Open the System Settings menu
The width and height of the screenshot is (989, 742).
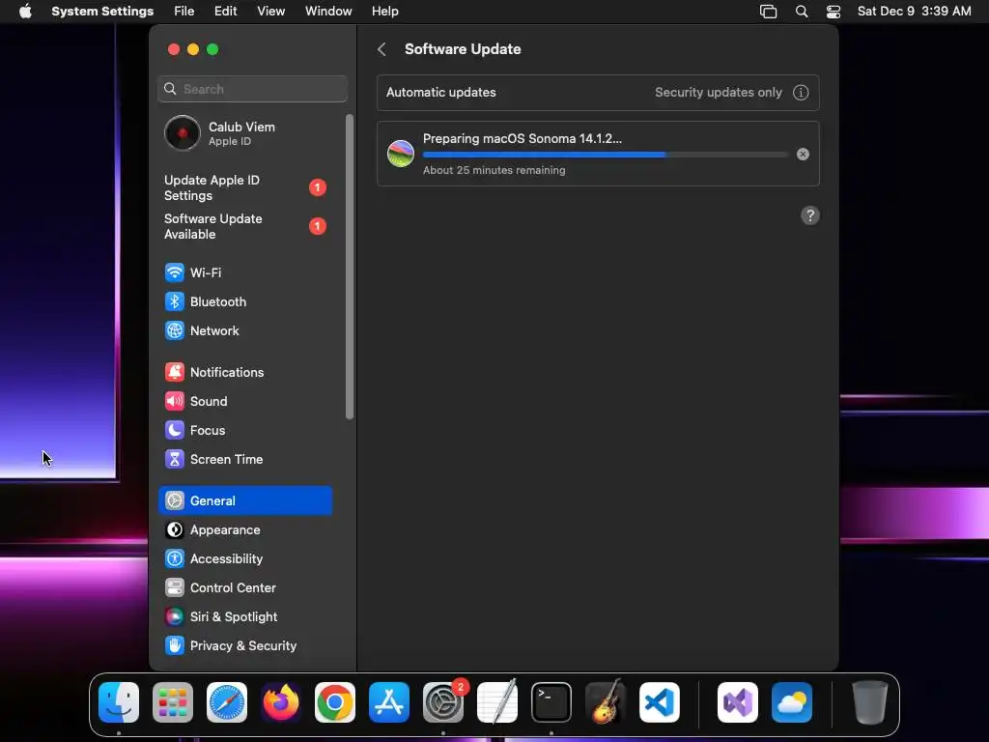pos(102,12)
